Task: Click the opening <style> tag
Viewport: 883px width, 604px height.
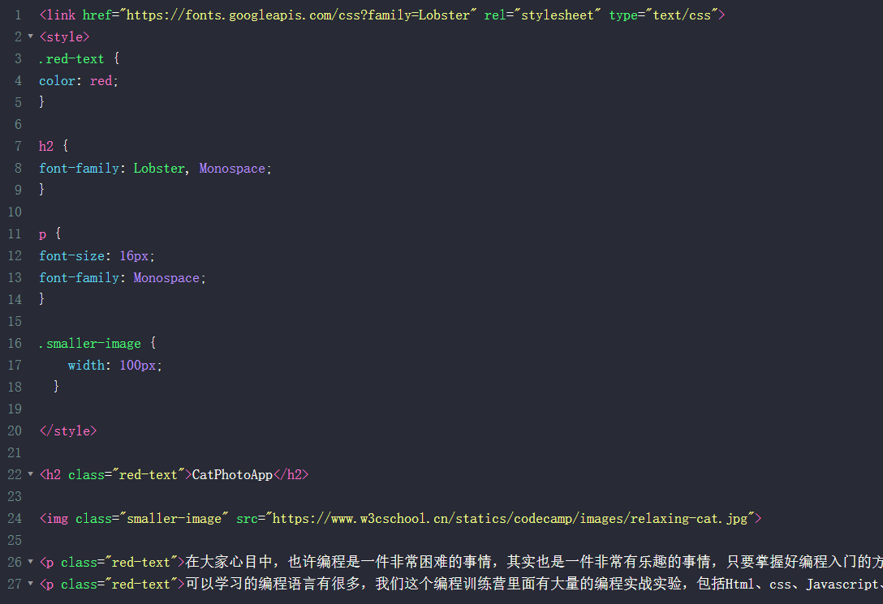Action: pos(64,37)
